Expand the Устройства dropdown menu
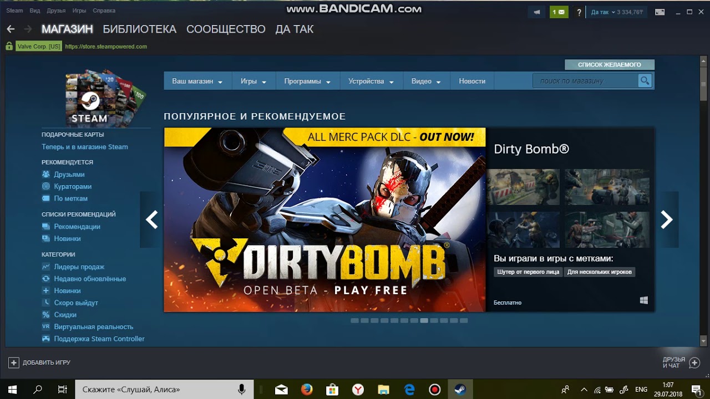The height and width of the screenshot is (399, 710). click(x=371, y=81)
